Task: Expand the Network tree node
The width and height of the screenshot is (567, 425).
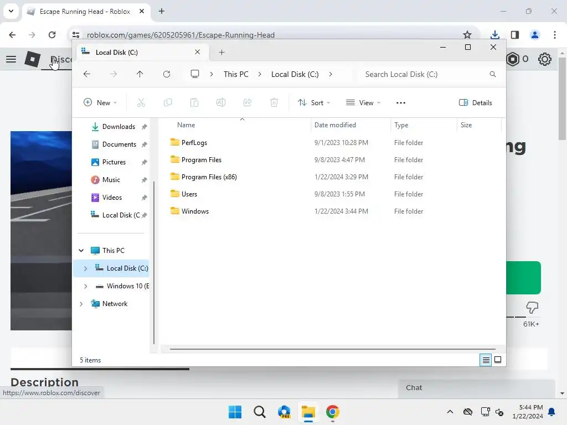Action: (81, 304)
